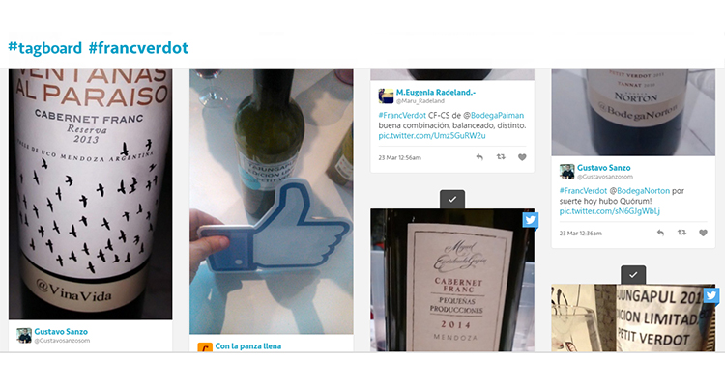This screenshot has height=386, width=725.
Task: Retweet M.Eugenia Radeland's post
Action: pyautogui.click(x=501, y=157)
